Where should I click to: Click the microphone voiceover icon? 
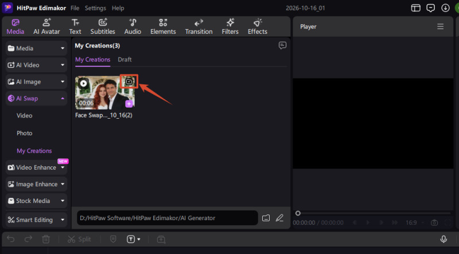tap(444, 239)
